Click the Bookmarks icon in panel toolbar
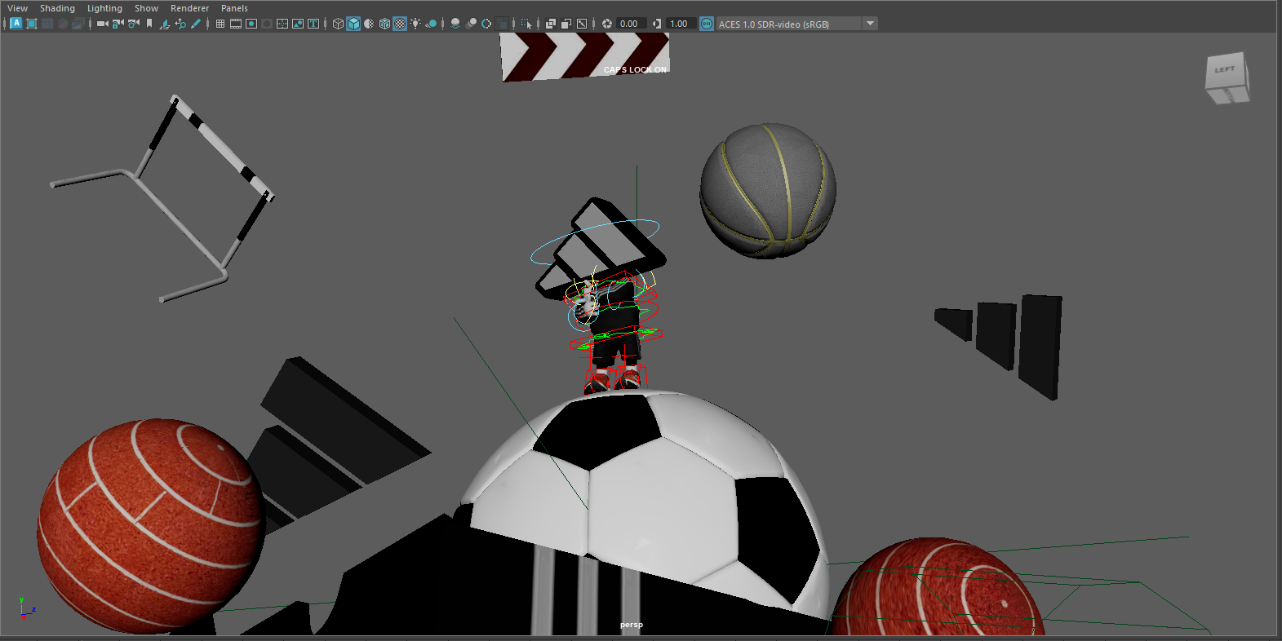 click(149, 24)
